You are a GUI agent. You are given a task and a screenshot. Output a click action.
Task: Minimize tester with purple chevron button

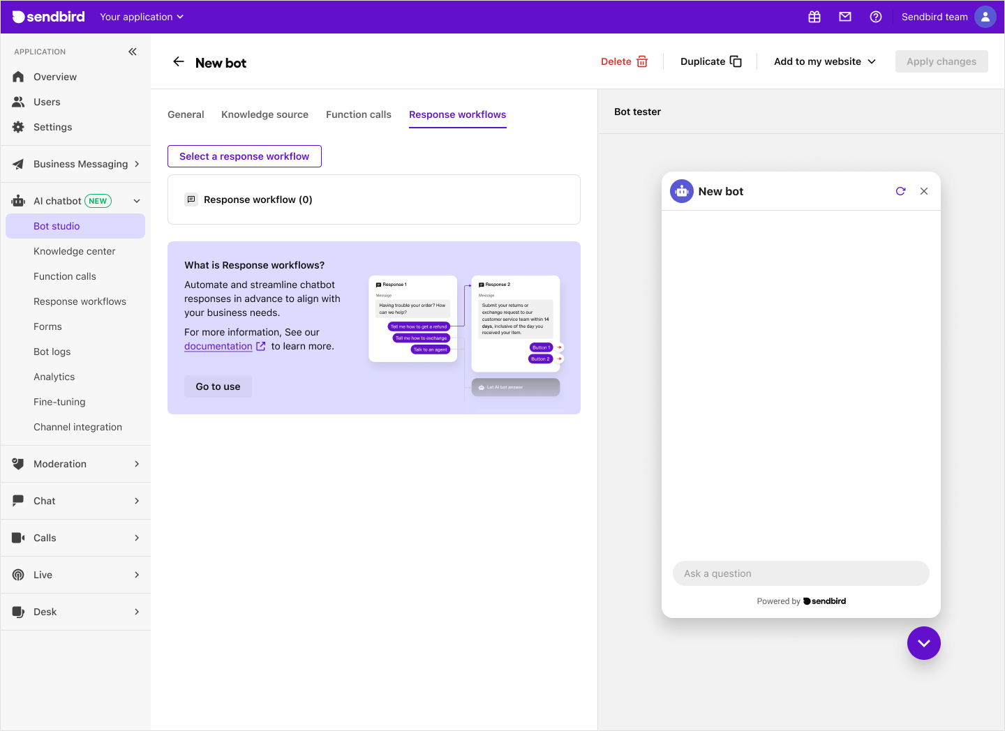[924, 643]
